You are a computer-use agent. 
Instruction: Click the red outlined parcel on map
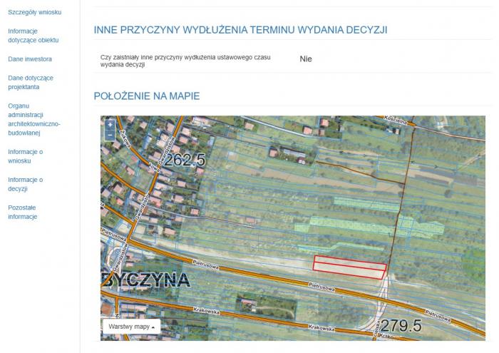(349, 266)
